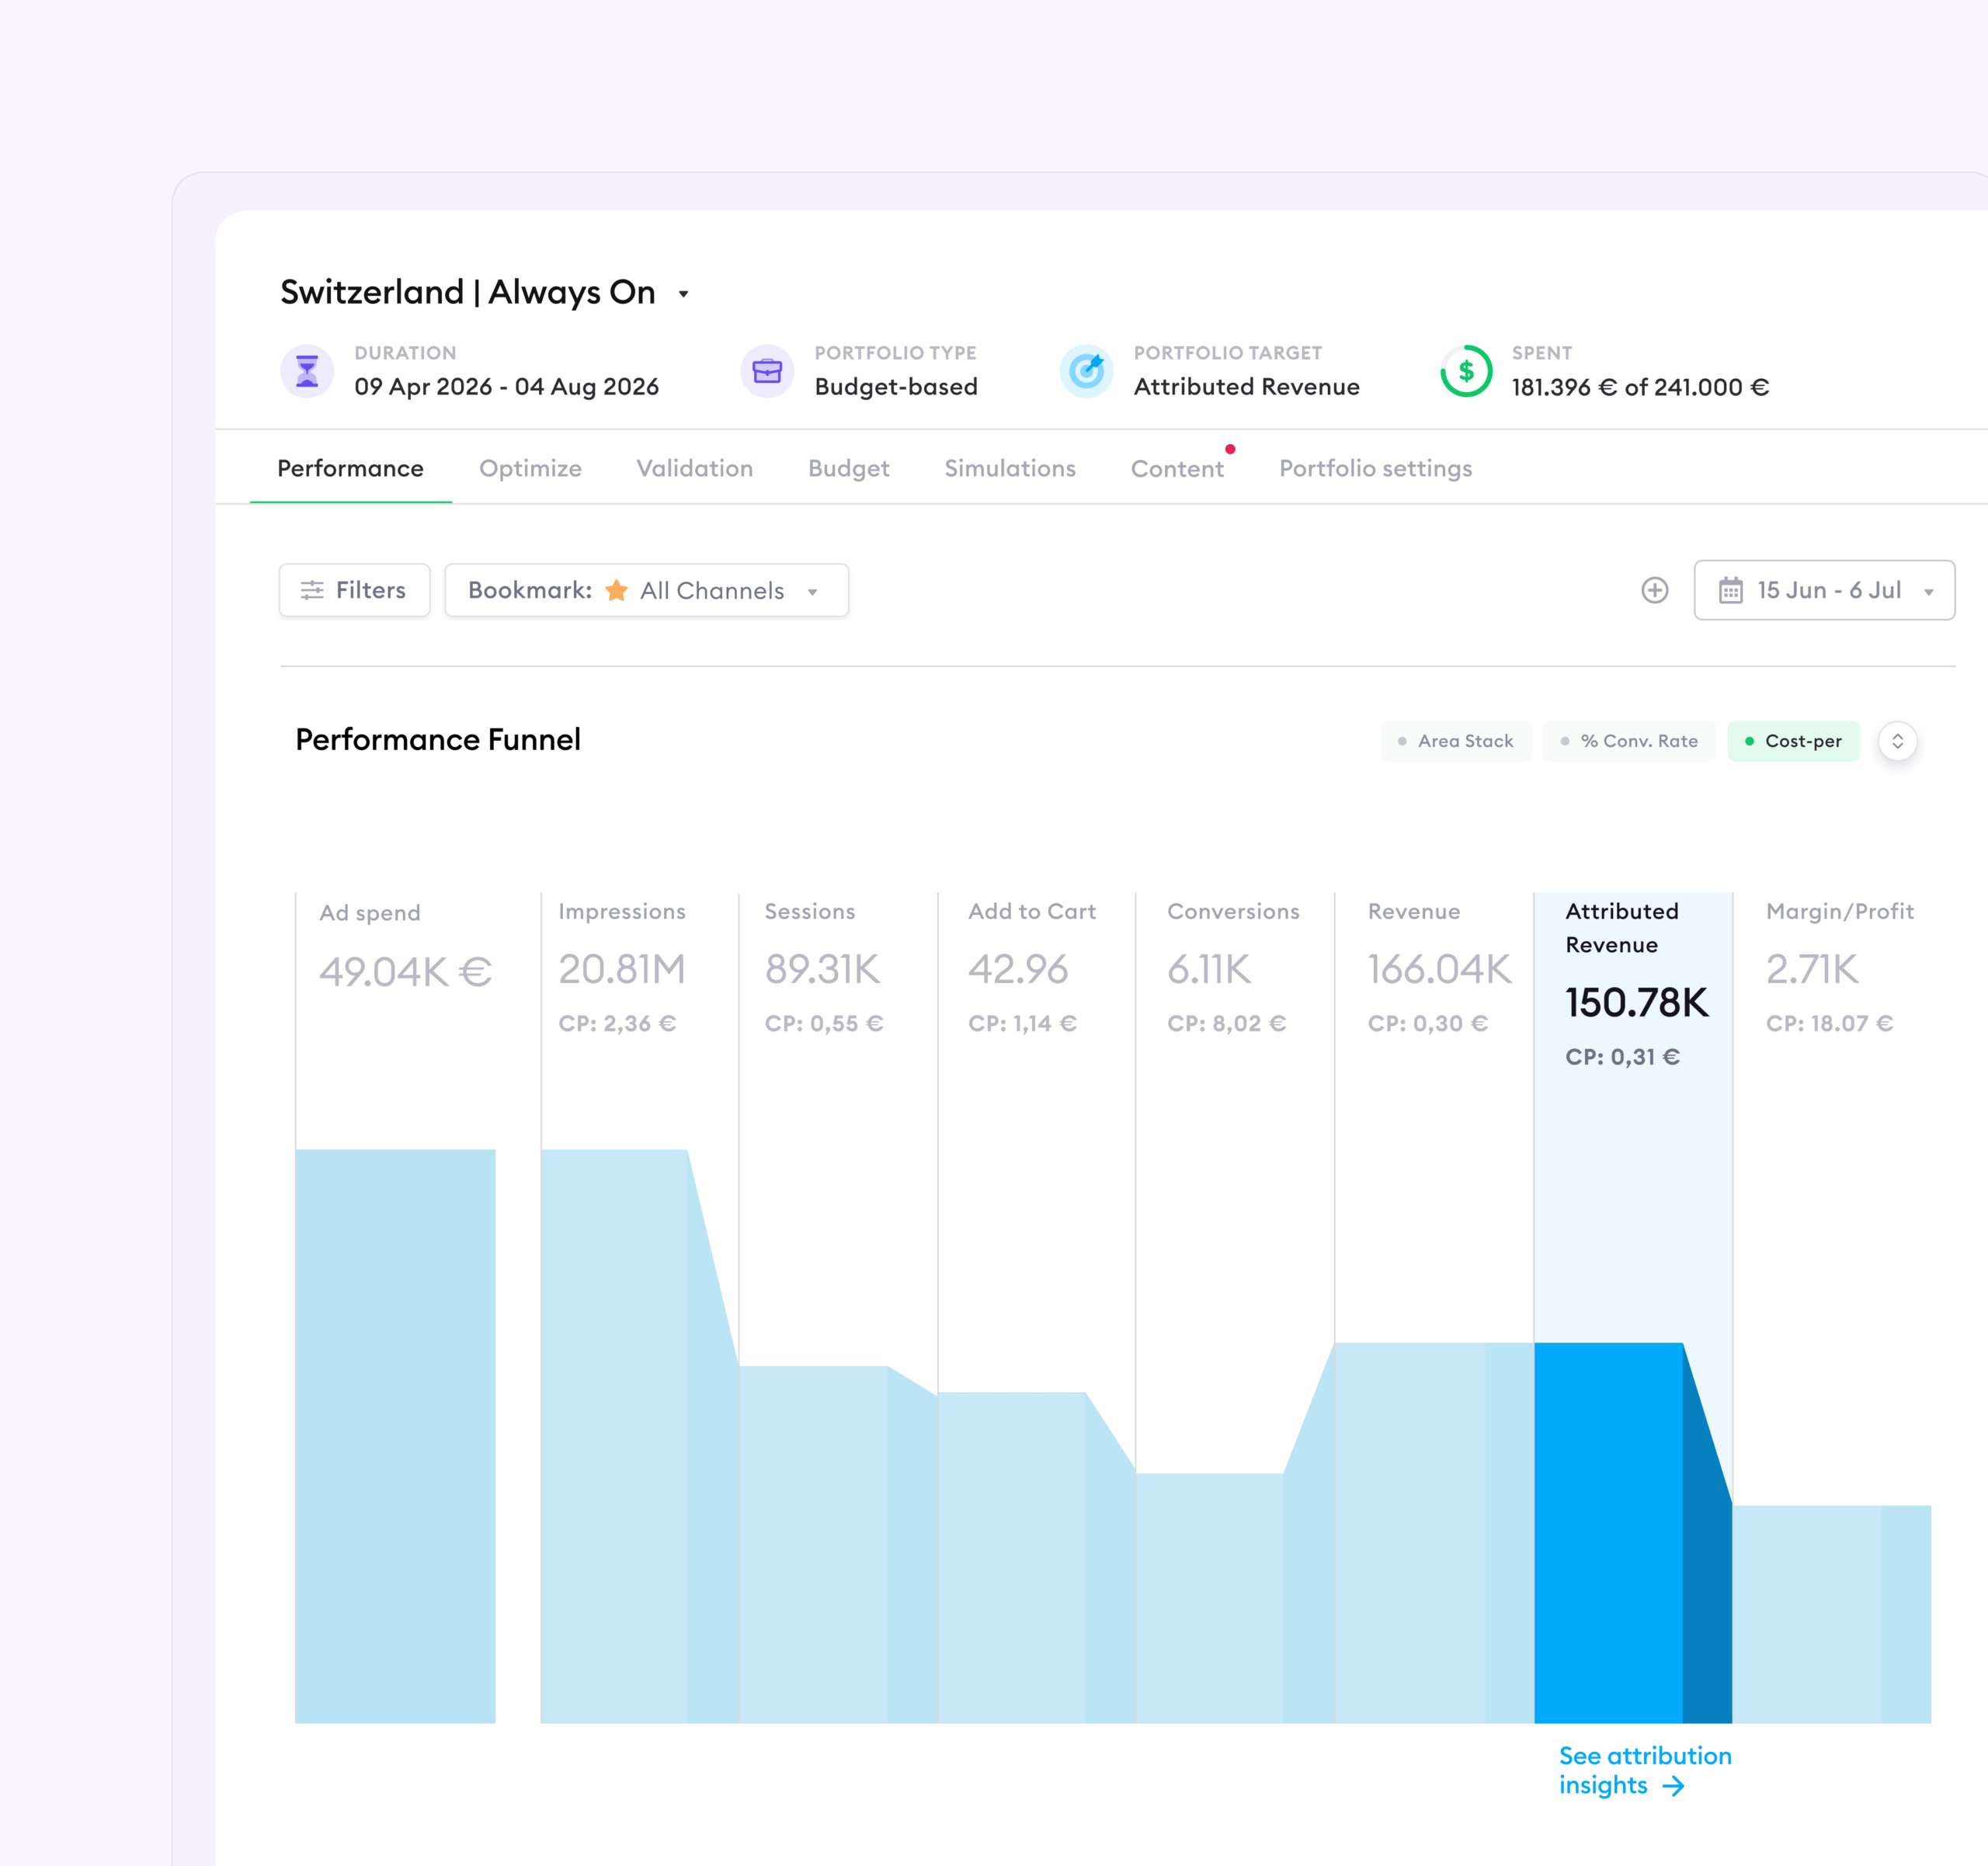Click the 6.11K conversions value

(1209, 969)
